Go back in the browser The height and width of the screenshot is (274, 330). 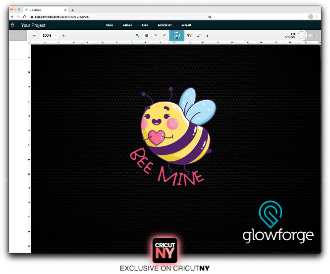tap(12, 17)
